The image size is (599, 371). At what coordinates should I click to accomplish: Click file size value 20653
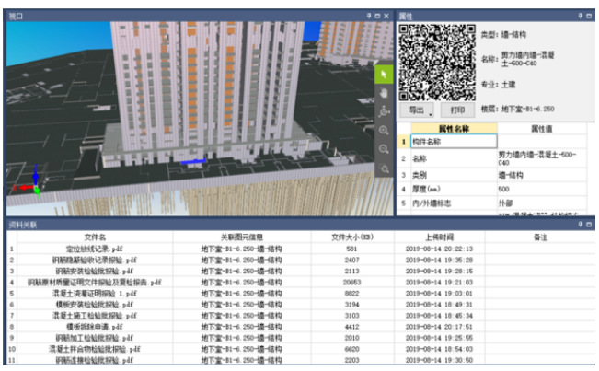point(351,283)
